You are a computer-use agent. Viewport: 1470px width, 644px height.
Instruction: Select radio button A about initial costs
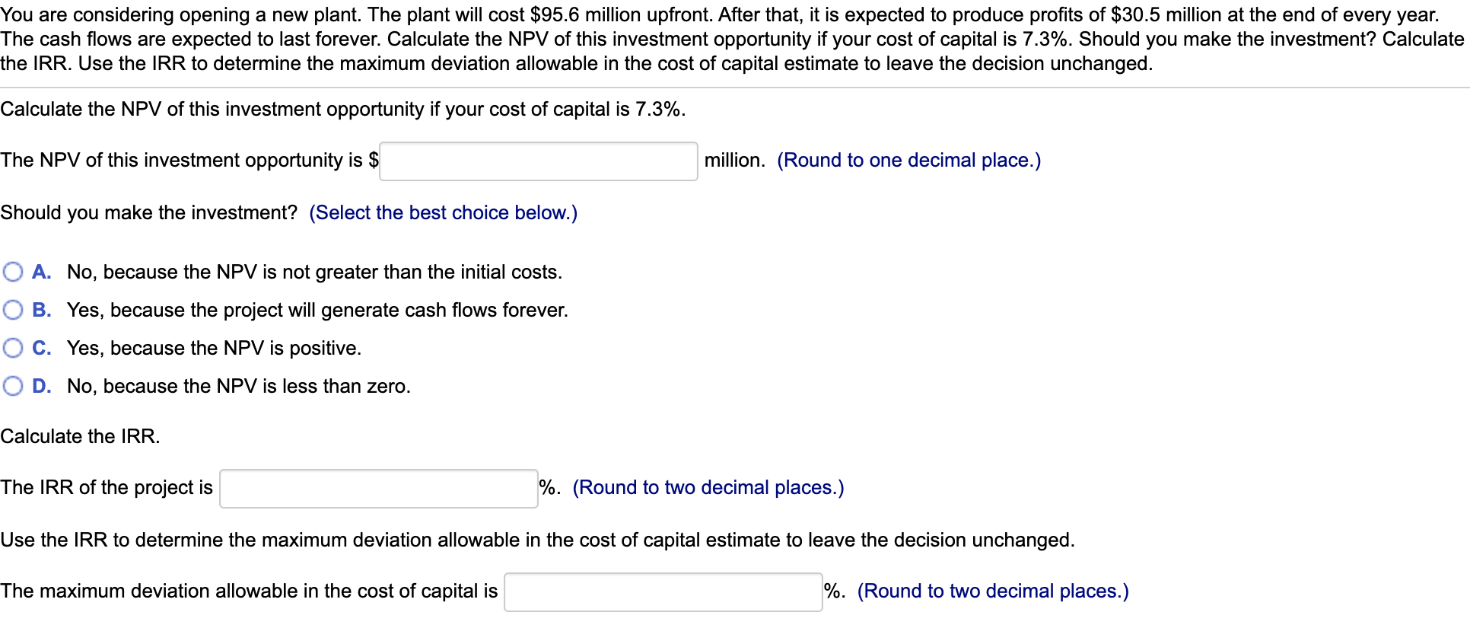13,272
